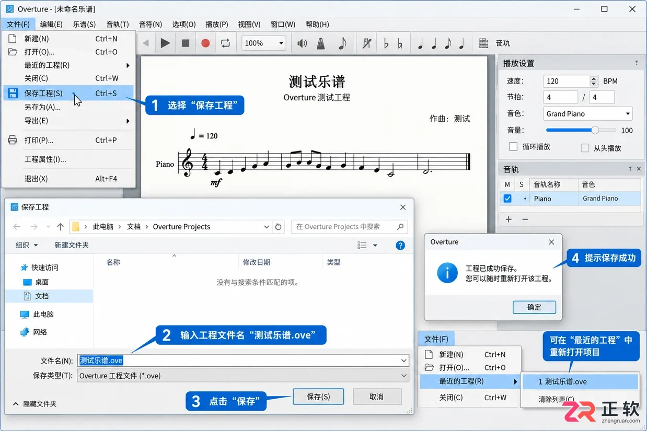The height and width of the screenshot is (431, 647).
Task: Pin the 播放设置 panel
Action: [637, 63]
